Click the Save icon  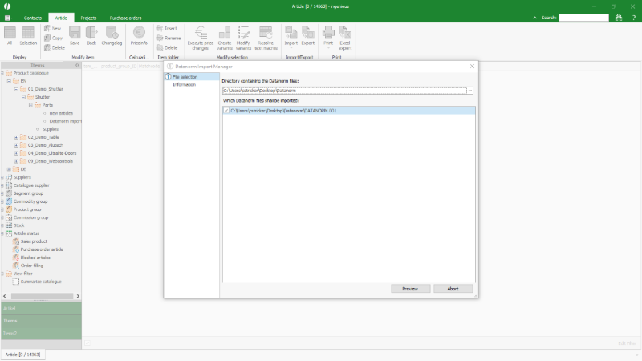click(75, 35)
